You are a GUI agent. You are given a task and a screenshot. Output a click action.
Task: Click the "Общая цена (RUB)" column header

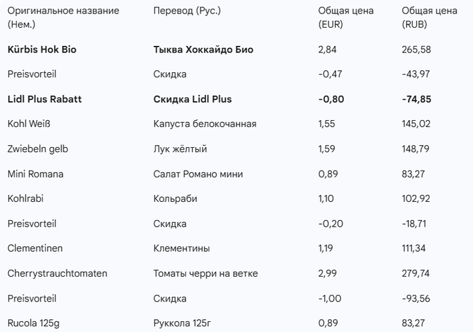click(x=429, y=18)
